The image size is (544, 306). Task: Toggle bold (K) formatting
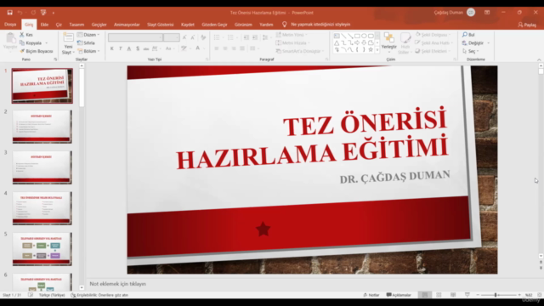tap(111, 48)
